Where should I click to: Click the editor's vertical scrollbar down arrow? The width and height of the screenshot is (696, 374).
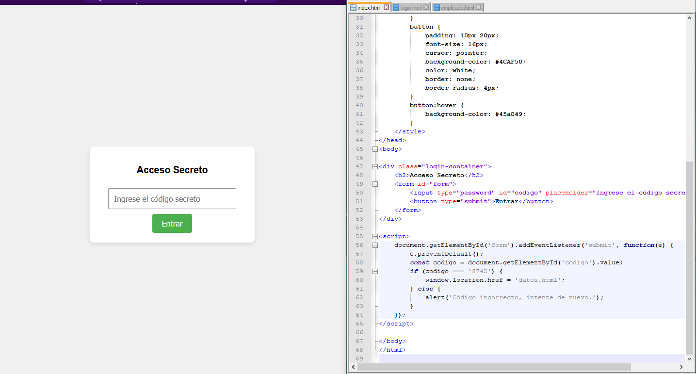[689, 358]
